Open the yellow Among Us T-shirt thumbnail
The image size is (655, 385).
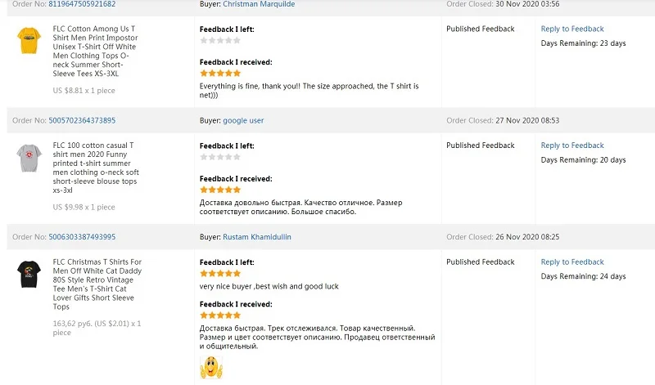tap(29, 40)
